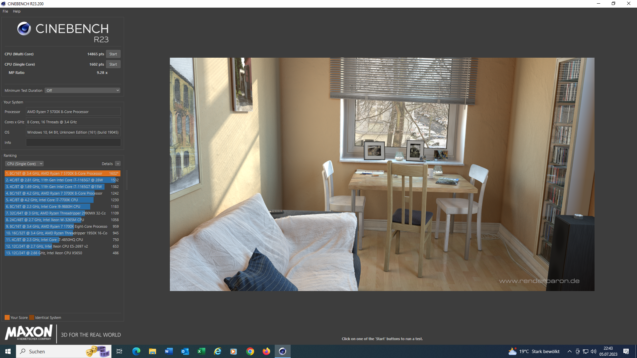The height and width of the screenshot is (358, 637).
Task: Click the Info text field
Action: coord(73,143)
